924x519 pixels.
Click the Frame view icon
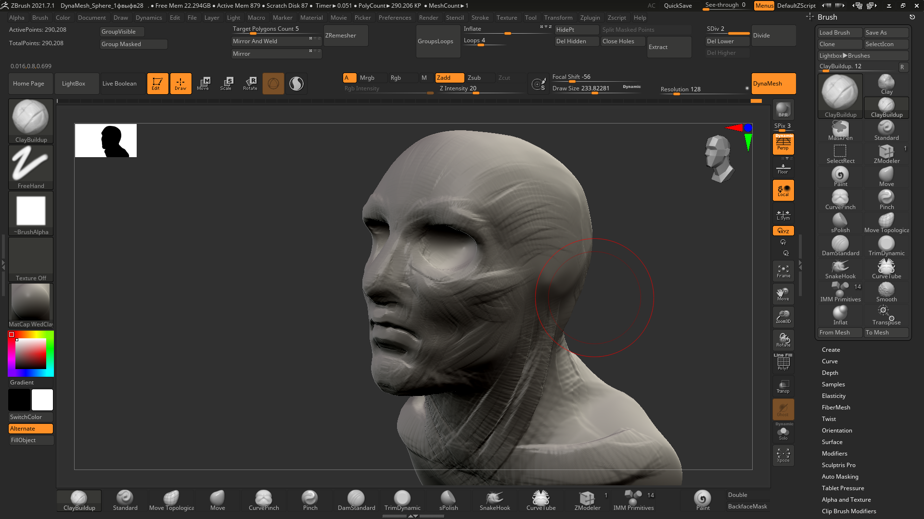783,272
